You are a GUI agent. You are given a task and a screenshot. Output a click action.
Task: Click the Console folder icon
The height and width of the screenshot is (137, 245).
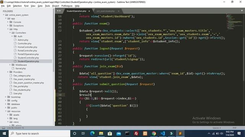(x=11, y=22)
